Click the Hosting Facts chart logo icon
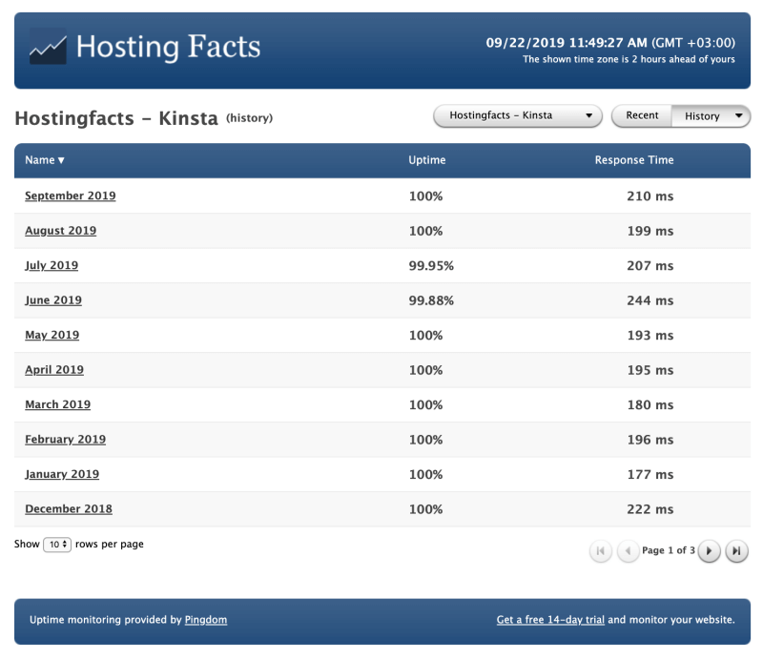763x660 pixels. (x=48, y=47)
